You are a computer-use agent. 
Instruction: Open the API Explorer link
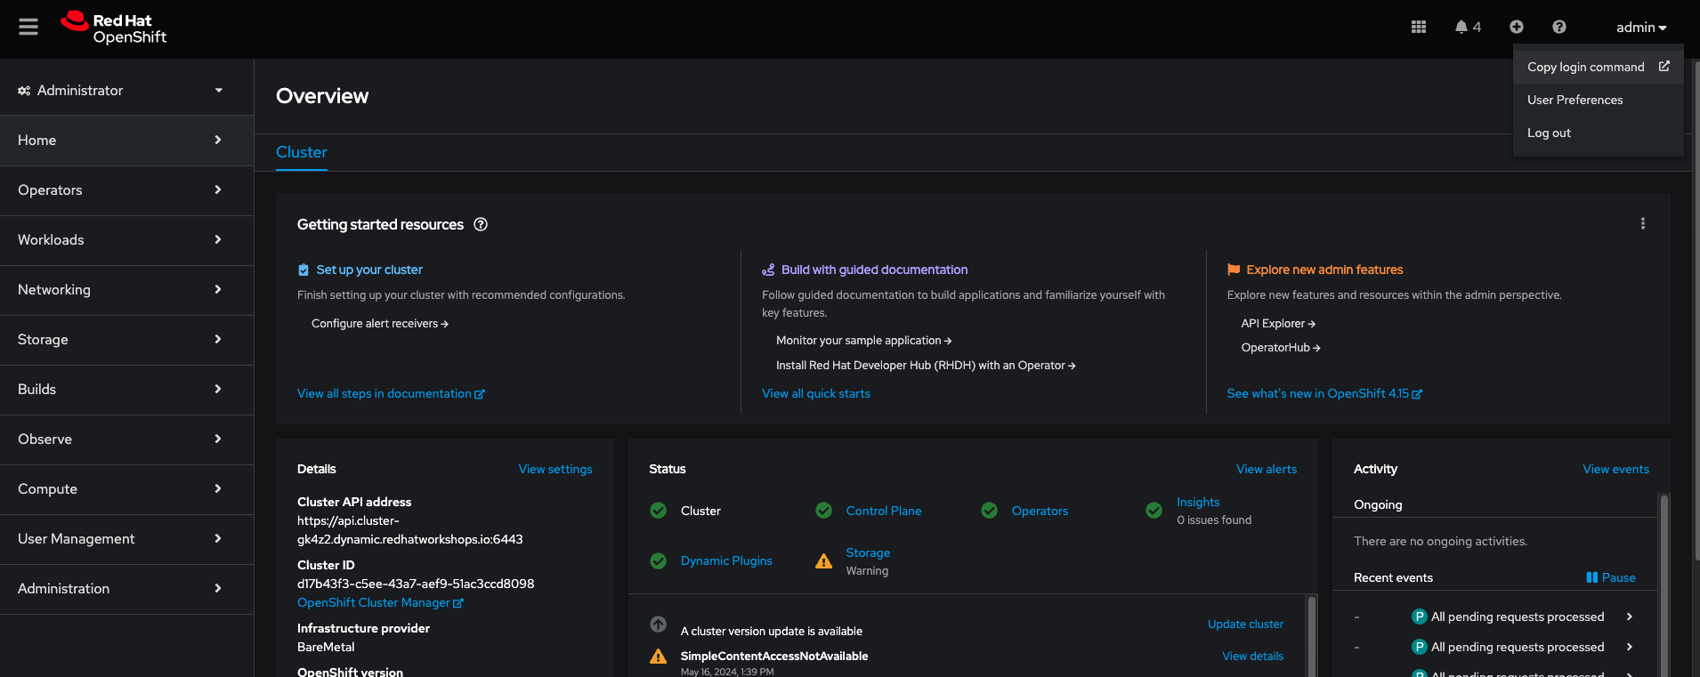tap(1278, 324)
